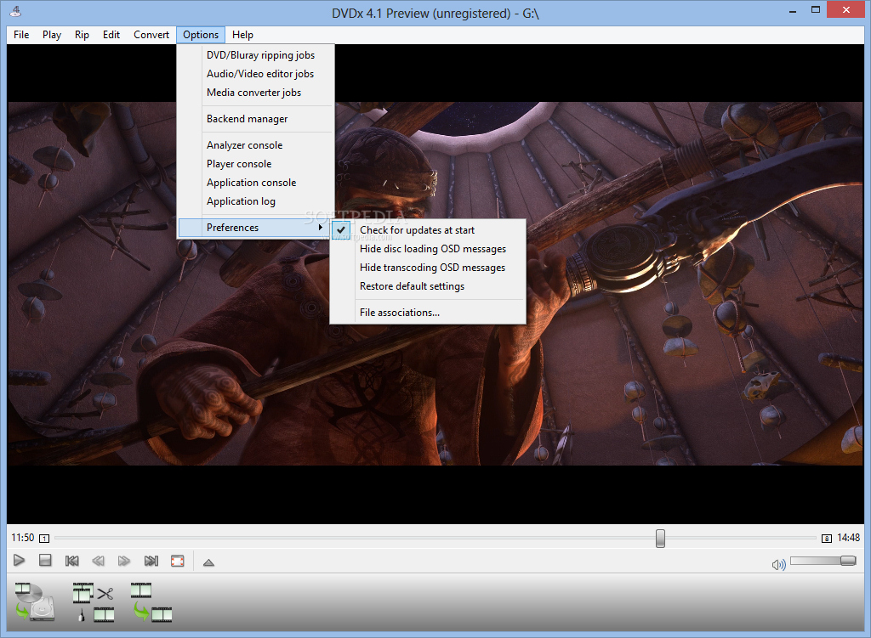Open the DVD ripping jobs tool icon
Screen dimensions: 871x638
click(x=34, y=599)
